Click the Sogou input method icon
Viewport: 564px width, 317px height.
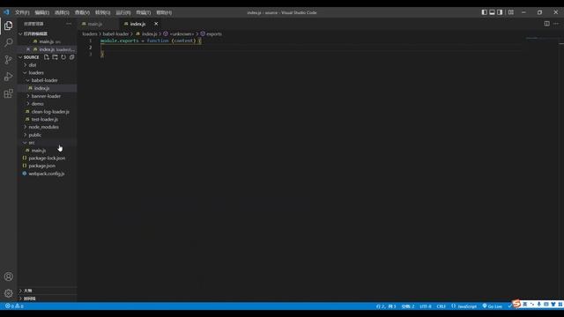coord(516,304)
